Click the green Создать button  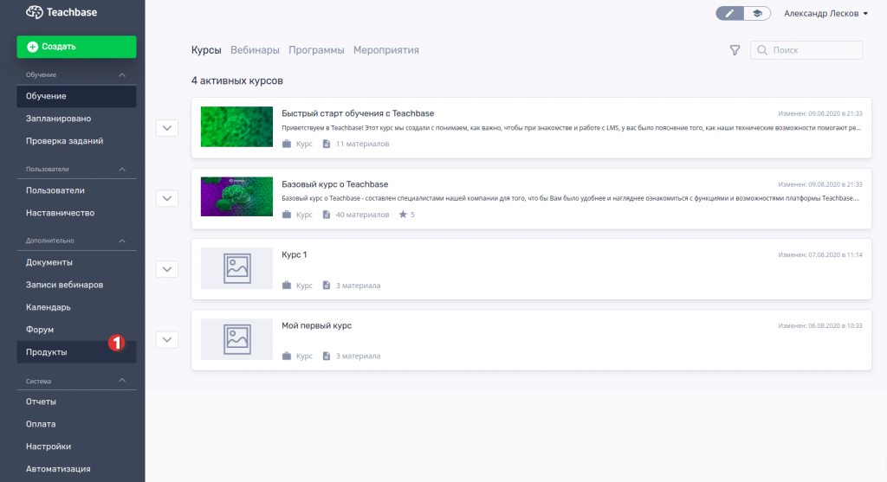[76, 47]
